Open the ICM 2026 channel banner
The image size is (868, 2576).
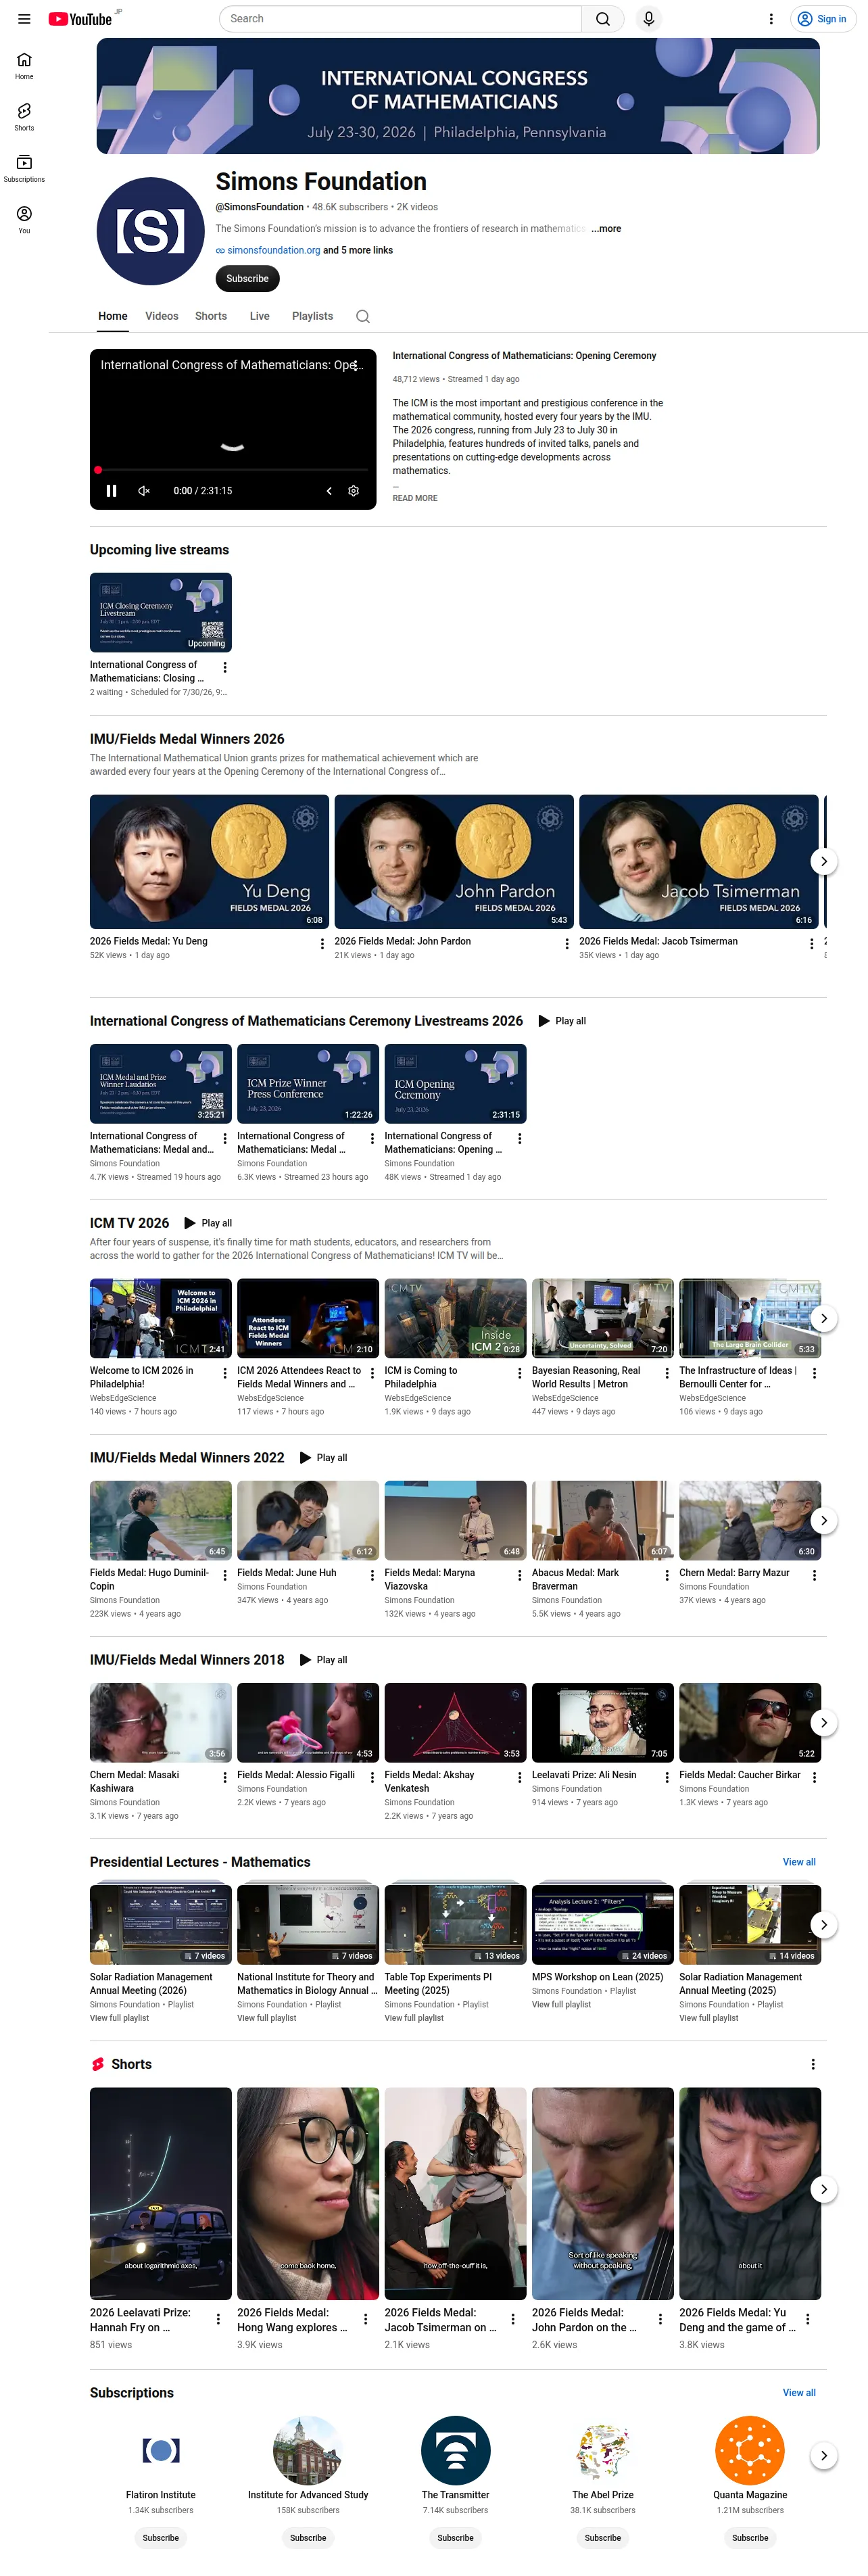(x=458, y=96)
